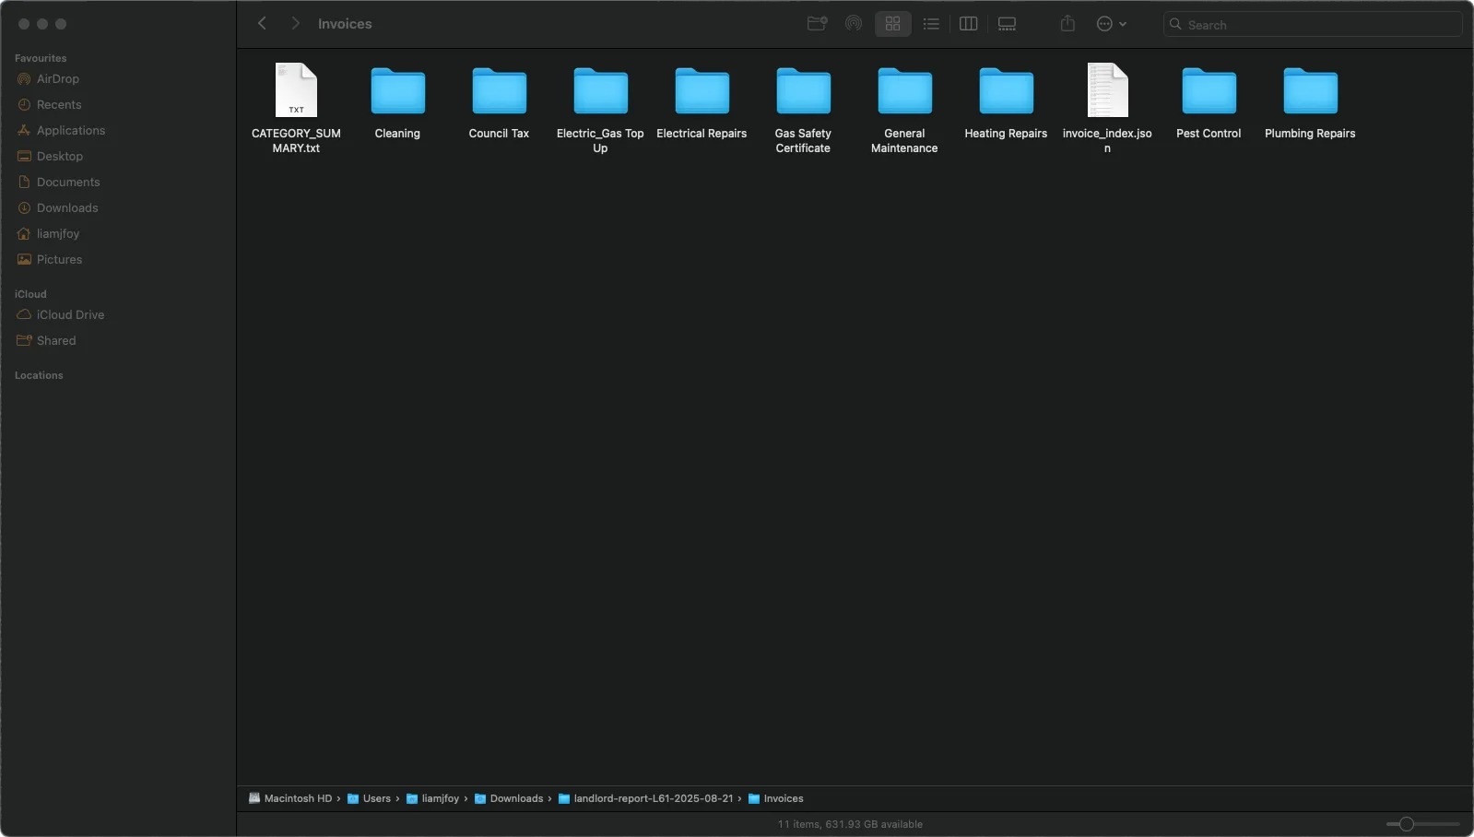Select the General Maintenance folder
The image size is (1474, 837).
904,91
